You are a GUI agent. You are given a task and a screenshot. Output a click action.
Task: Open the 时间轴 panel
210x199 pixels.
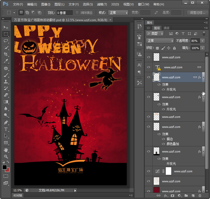[18, 196]
